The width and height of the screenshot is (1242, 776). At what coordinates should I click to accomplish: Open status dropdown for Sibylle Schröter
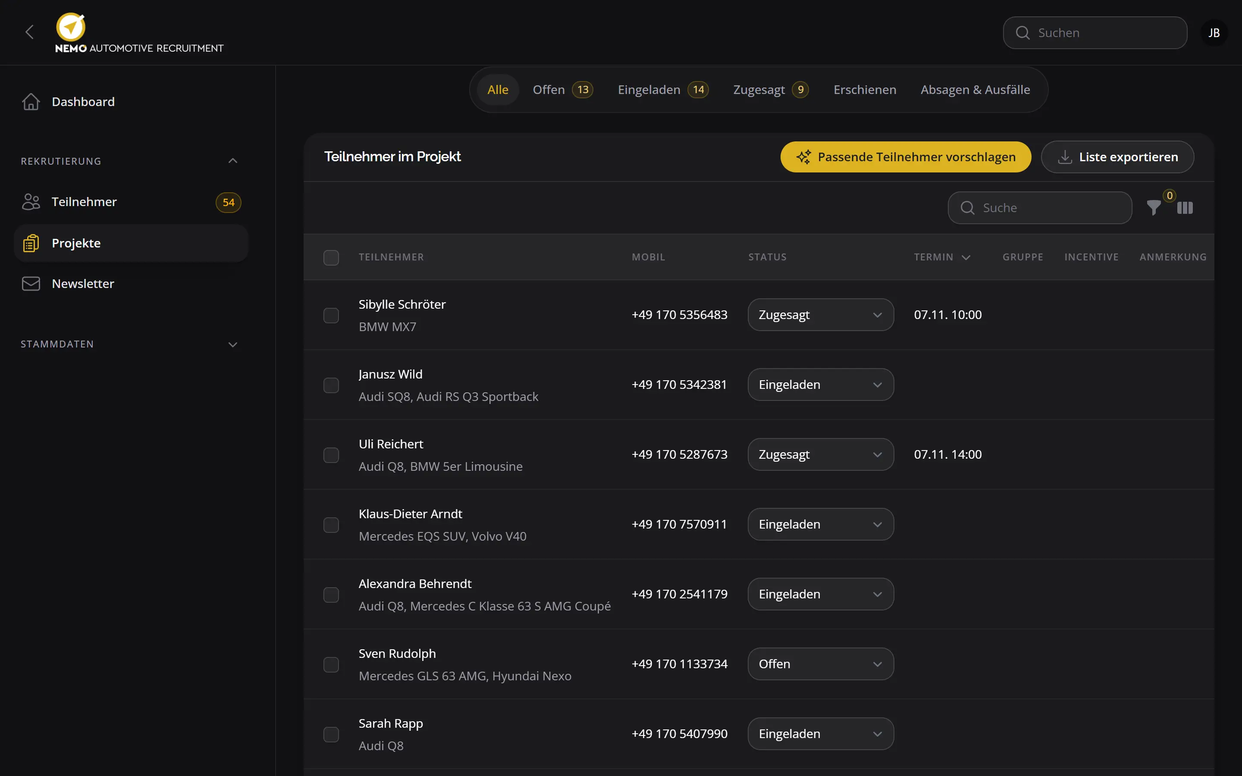[821, 315]
